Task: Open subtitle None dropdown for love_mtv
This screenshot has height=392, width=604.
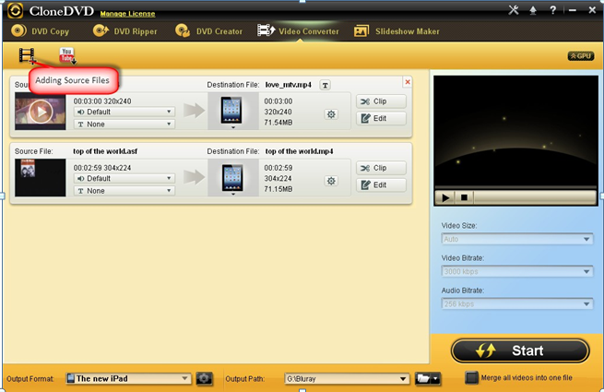Action: coord(124,125)
